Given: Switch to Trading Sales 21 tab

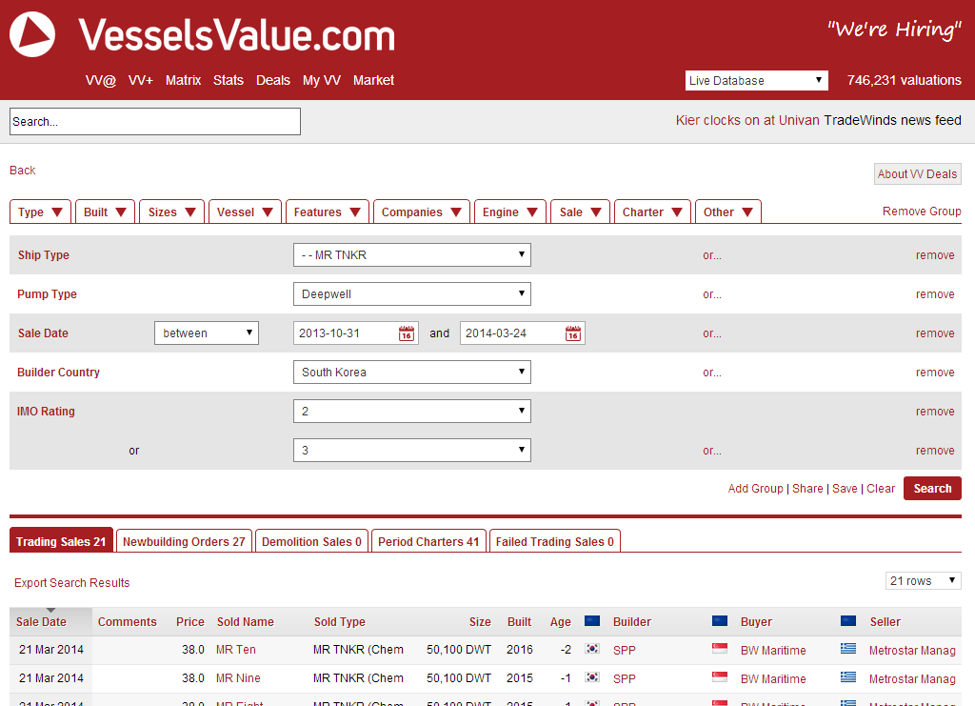Looking at the screenshot, I should pos(61,541).
